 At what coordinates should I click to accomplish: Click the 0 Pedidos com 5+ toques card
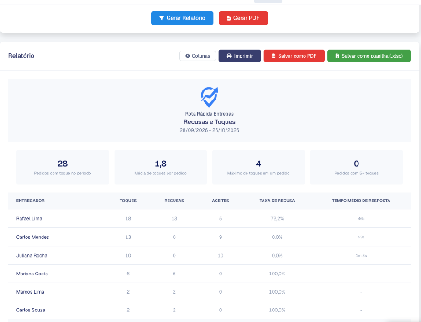pyautogui.click(x=356, y=167)
